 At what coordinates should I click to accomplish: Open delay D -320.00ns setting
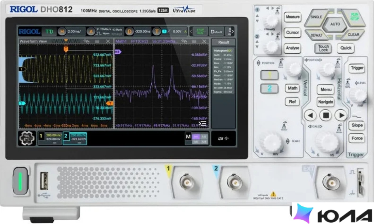tap(138, 32)
